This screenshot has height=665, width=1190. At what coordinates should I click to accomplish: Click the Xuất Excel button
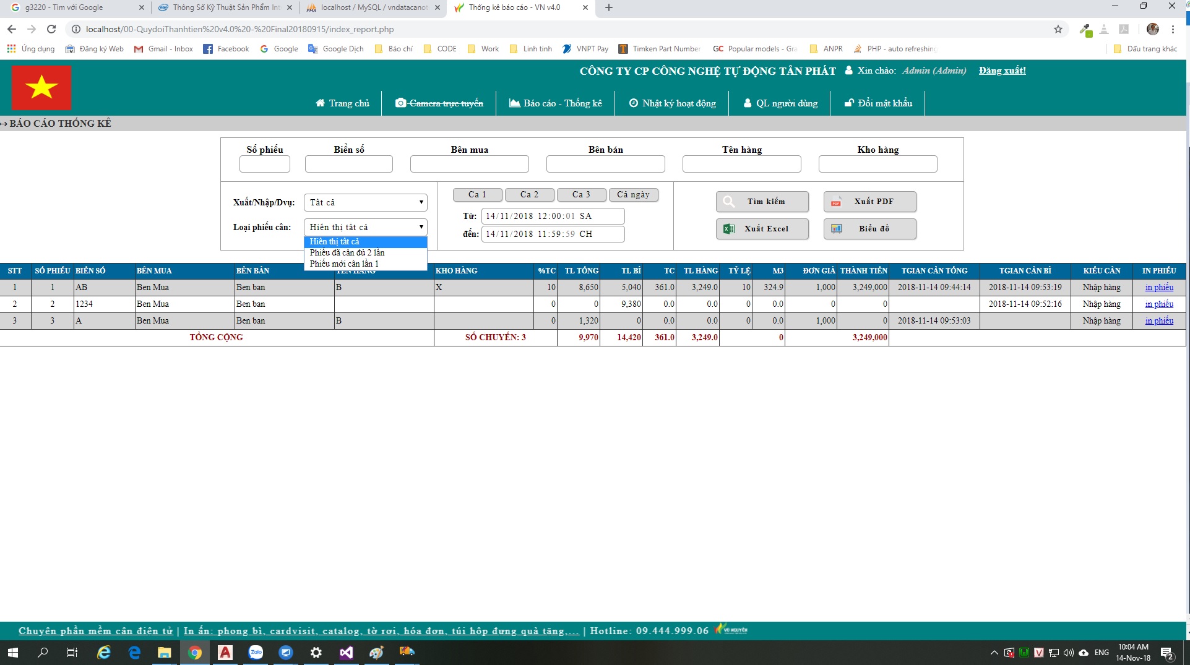[x=762, y=229]
